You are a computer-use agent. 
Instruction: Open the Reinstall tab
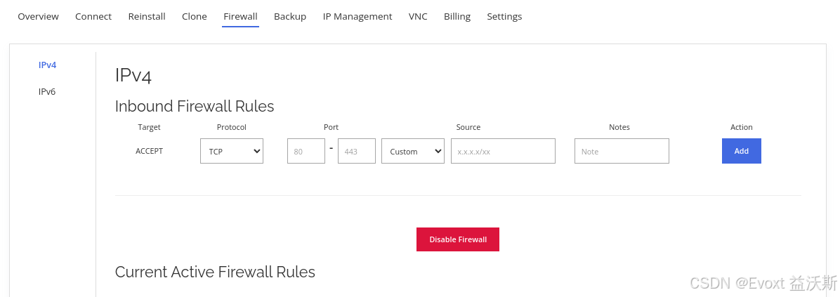click(147, 17)
